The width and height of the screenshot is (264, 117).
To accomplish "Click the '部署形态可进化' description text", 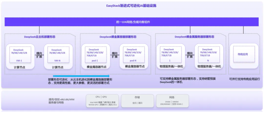I will click(x=80, y=81).
